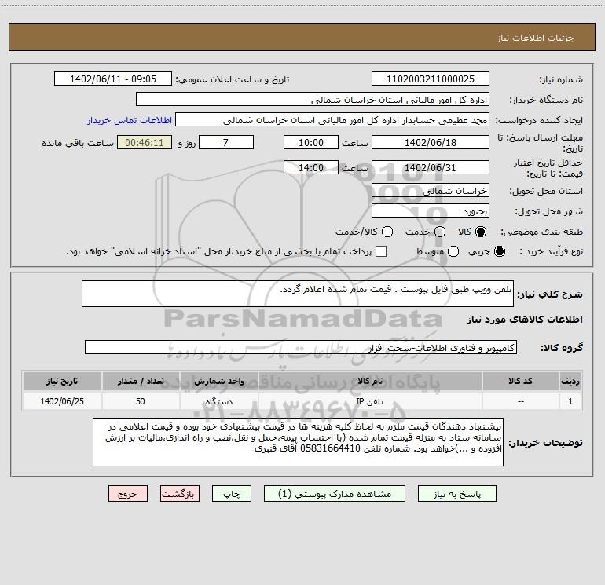Click the response deadline date 1402/06/18

(x=431, y=142)
